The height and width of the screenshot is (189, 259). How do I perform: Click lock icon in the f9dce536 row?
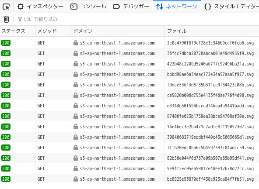76,85
